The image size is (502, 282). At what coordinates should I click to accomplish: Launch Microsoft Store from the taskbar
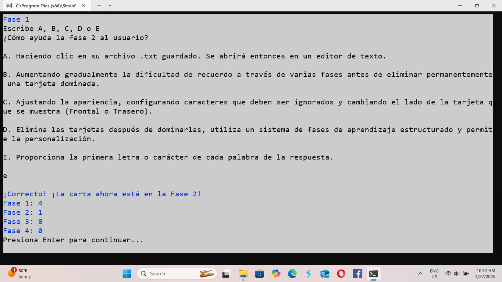coord(259,274)
